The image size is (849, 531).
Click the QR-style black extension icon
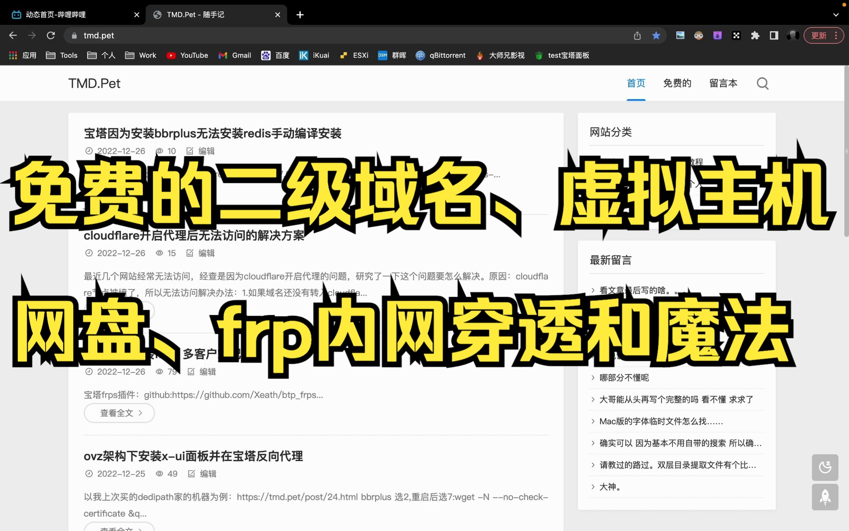pos(736,35)
